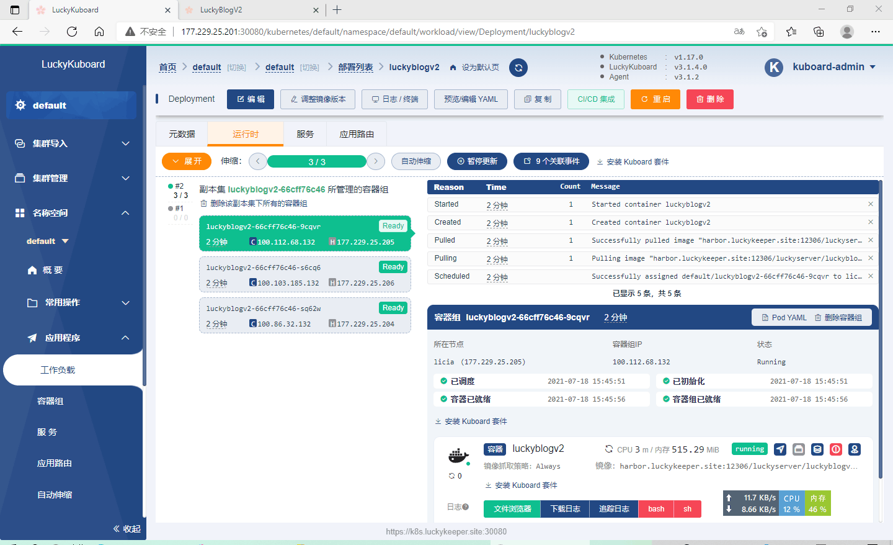Screen dimensions: 893x545
Task: Open the bash terminal button
Action: pyautogui.click(x=656, y=509)
